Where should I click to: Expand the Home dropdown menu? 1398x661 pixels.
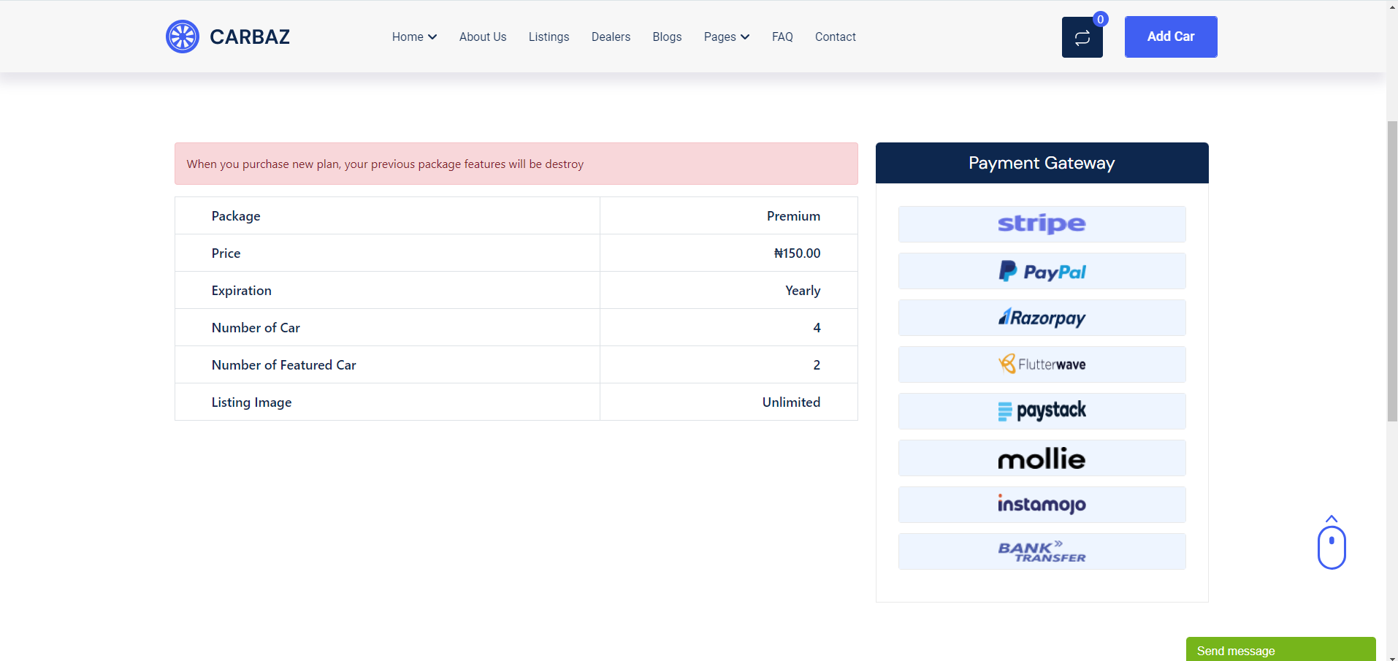(x=414, y=37)
